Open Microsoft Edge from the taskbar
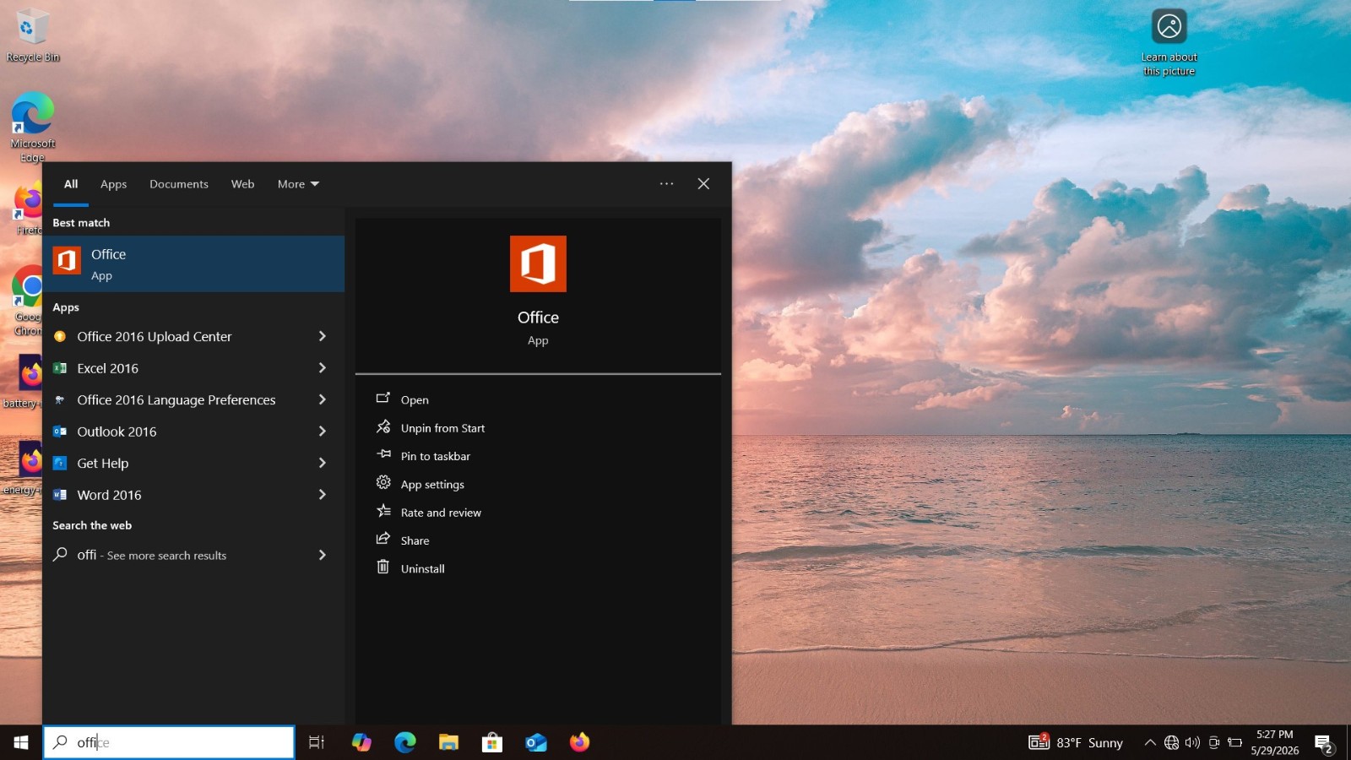 coord(405,742)
